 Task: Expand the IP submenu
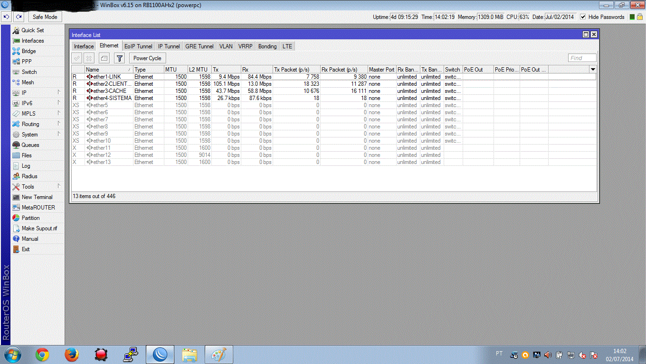coord(37,93)
